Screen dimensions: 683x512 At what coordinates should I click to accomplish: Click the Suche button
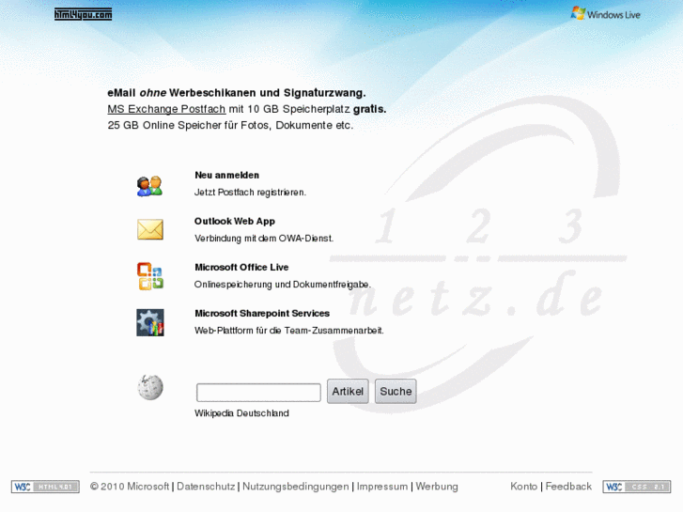(x=396, y=392)
